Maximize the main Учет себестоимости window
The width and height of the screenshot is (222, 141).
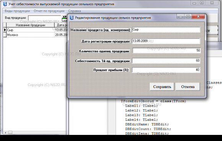click(202, 3)
